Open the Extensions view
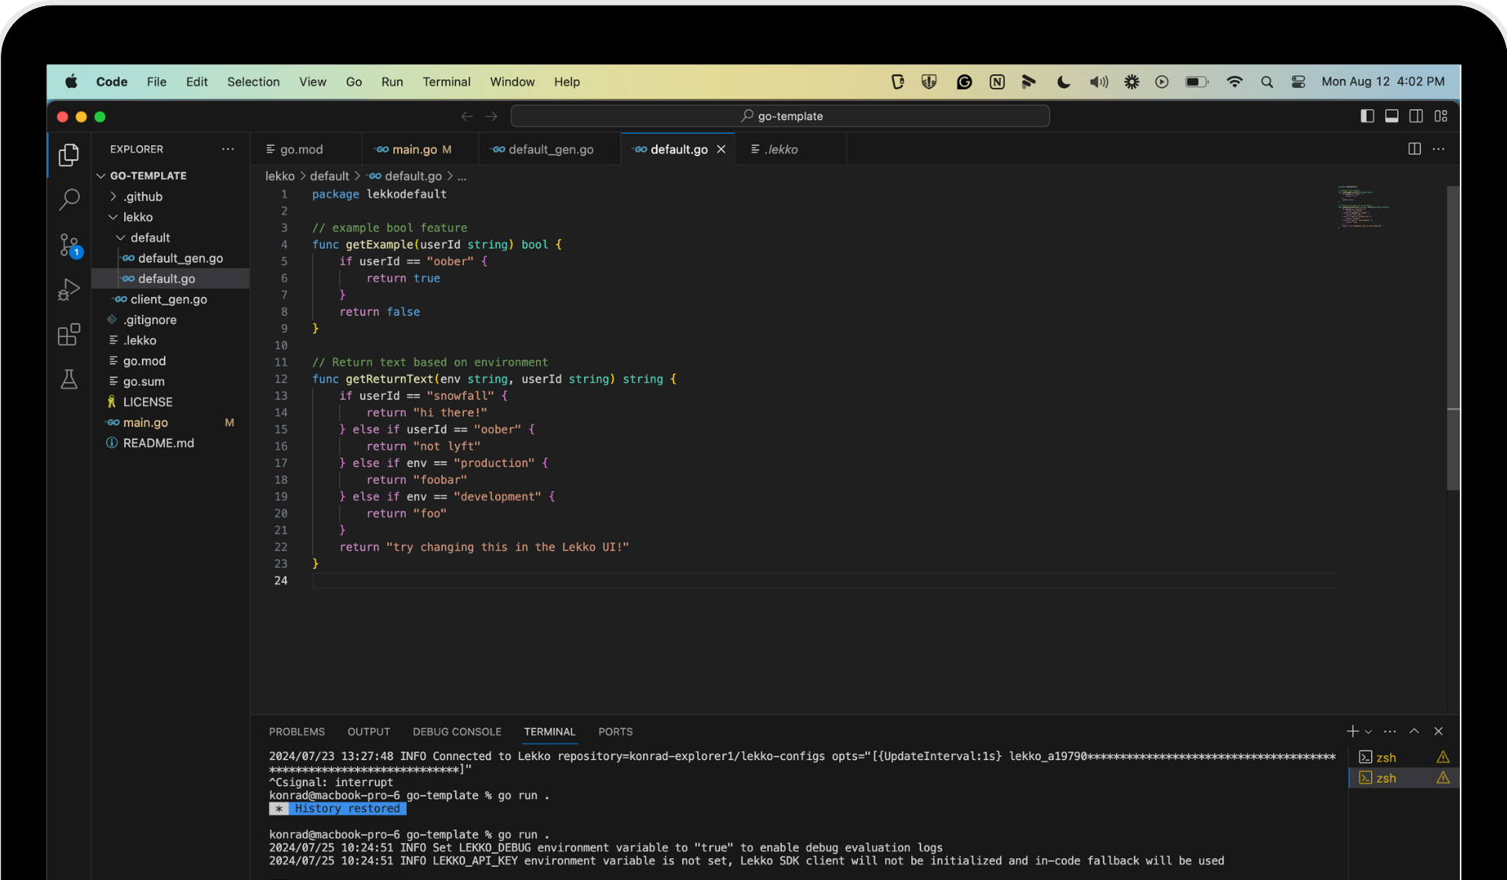 69,335
